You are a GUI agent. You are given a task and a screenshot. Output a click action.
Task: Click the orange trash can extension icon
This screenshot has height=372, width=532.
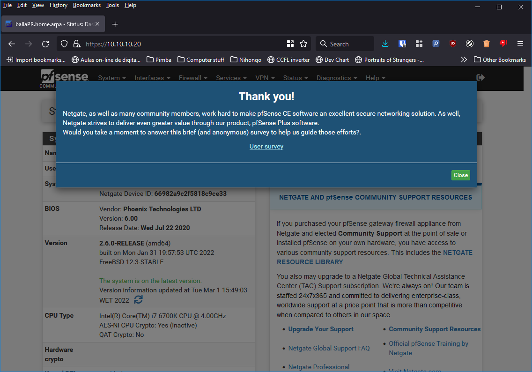click(x=487, y=44)
